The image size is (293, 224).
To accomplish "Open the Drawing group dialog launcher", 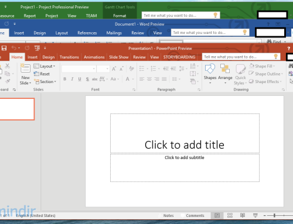I will pos(283,89).
